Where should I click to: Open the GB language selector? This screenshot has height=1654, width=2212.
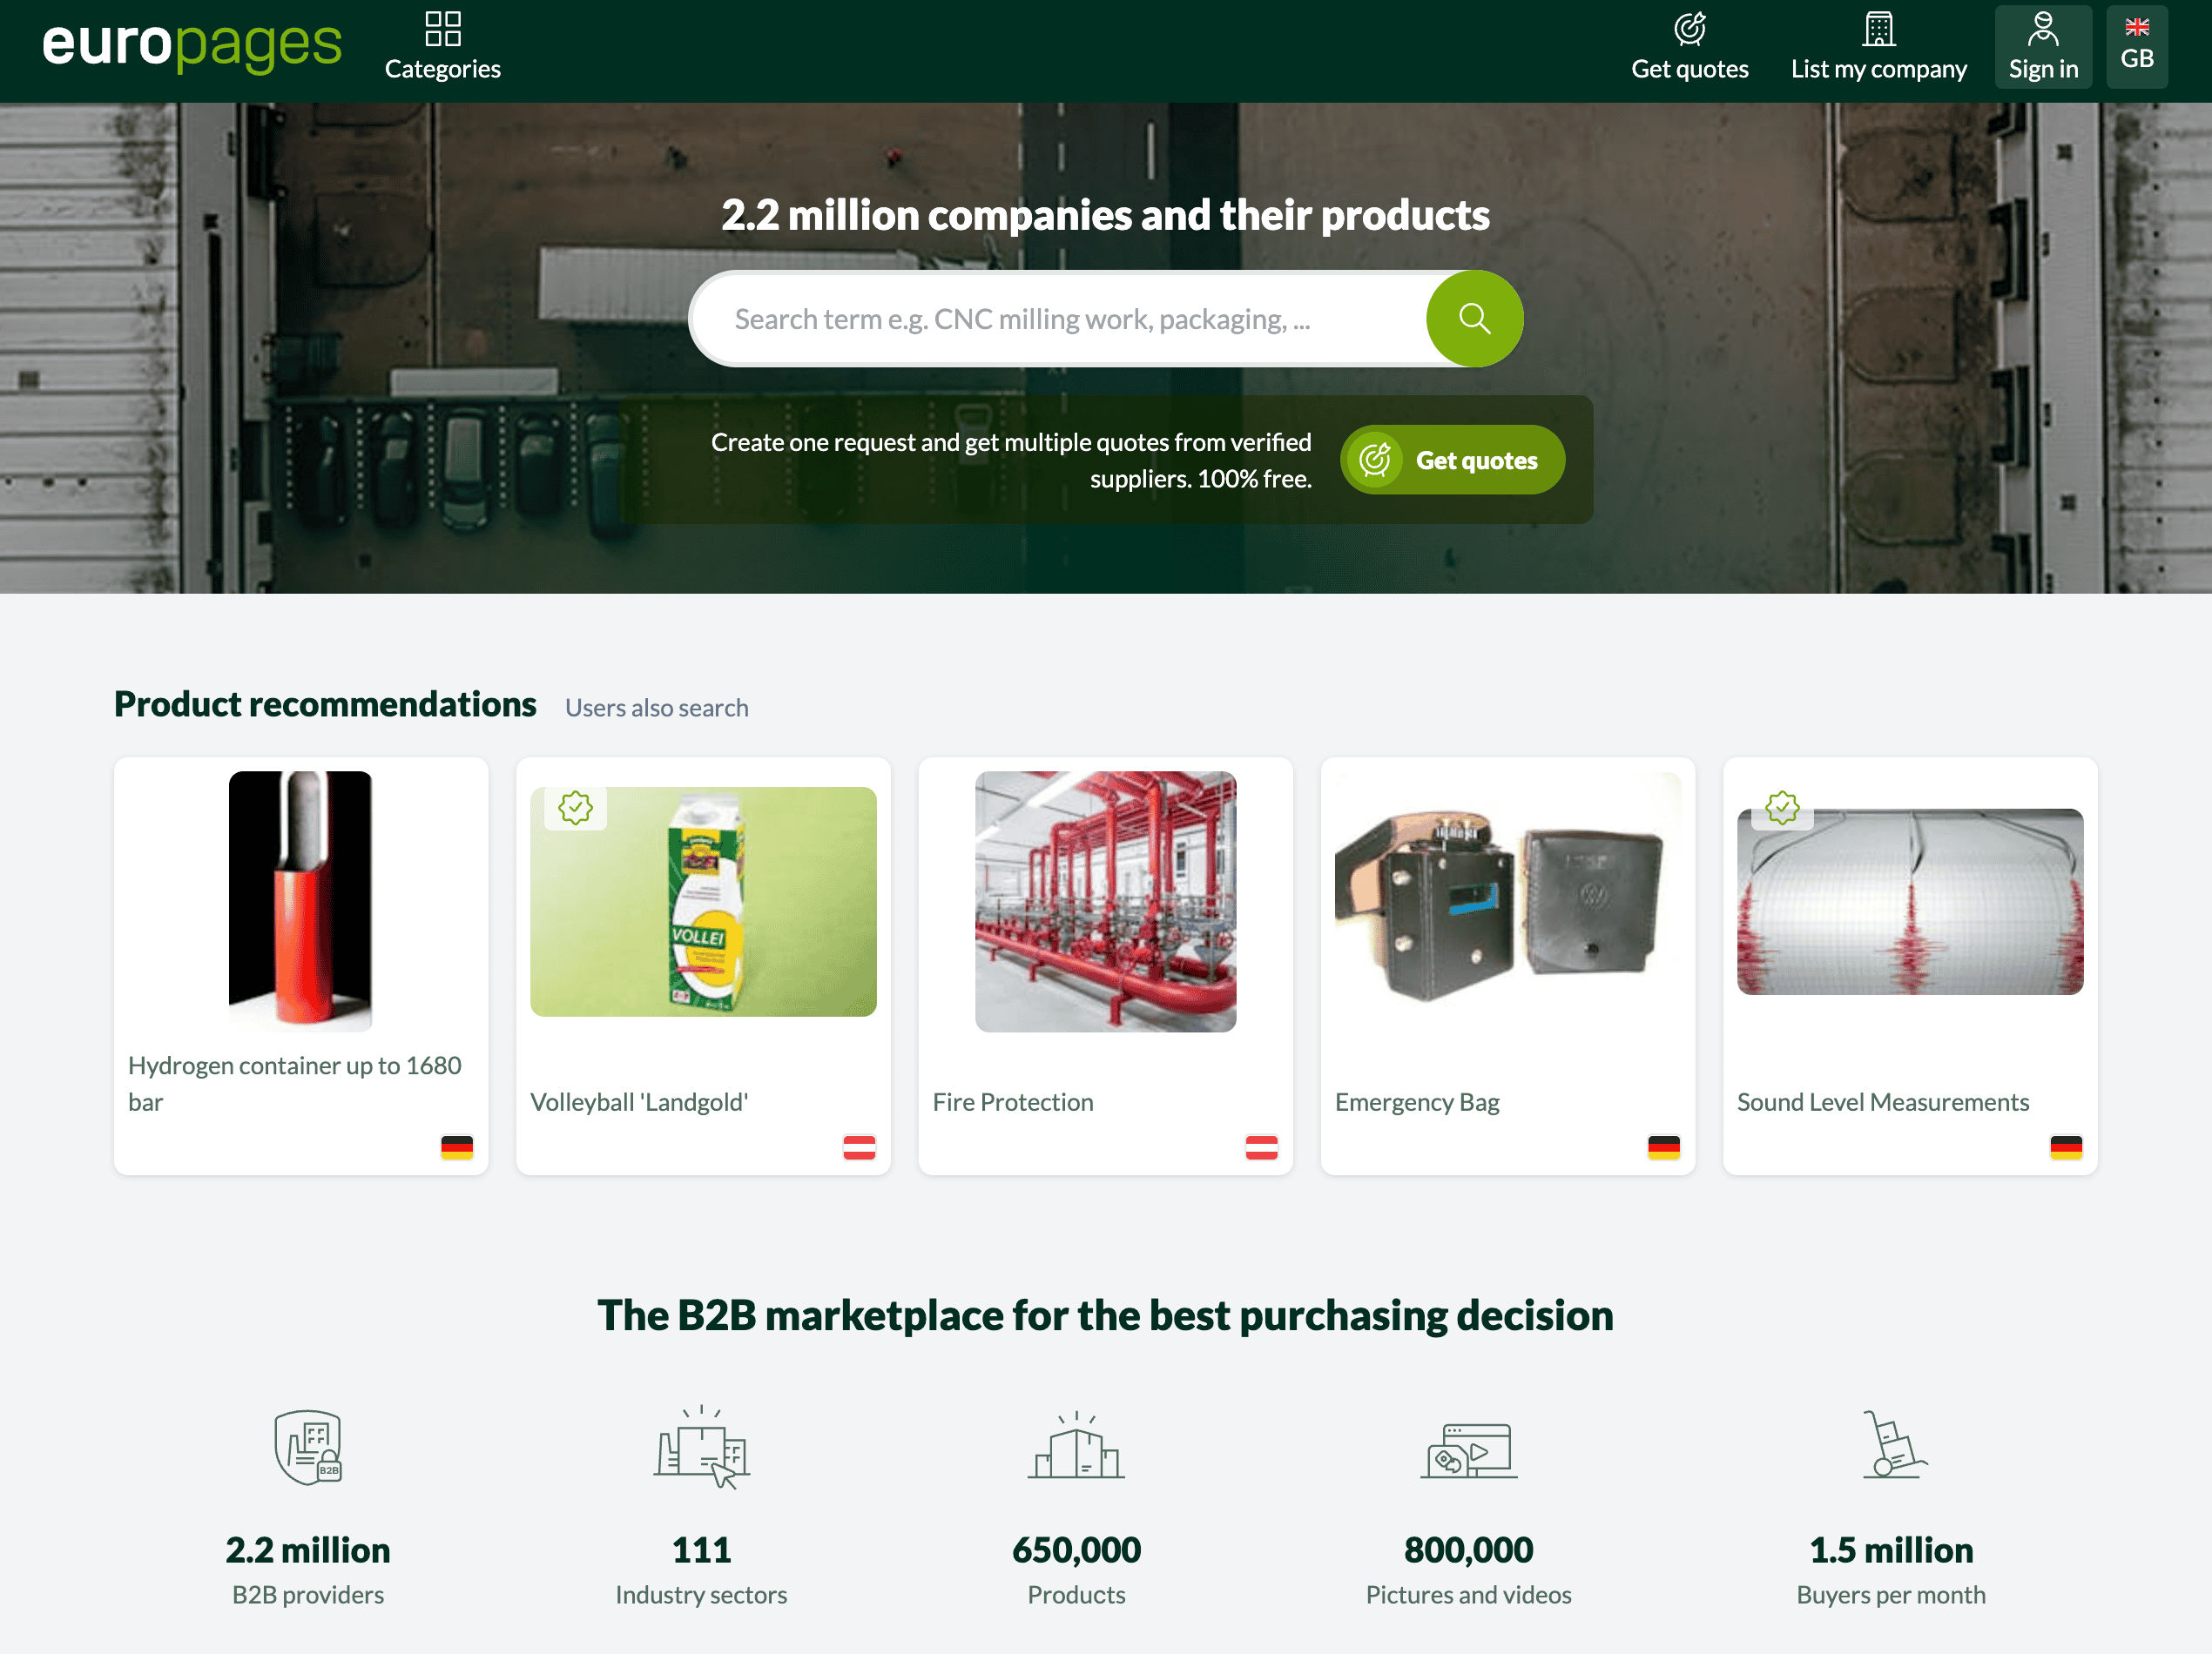pyautogui.click(x=2137, y=47)
